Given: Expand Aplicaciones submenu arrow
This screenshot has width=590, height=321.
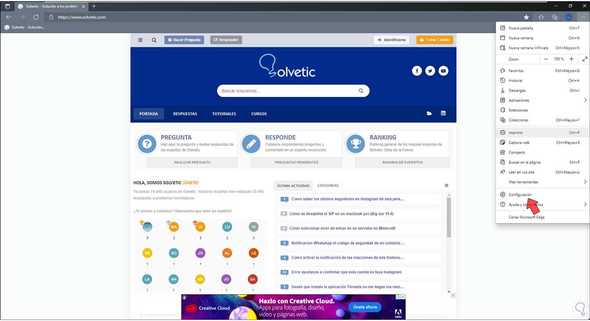Looking at the screenshot, I should point(585,100).
